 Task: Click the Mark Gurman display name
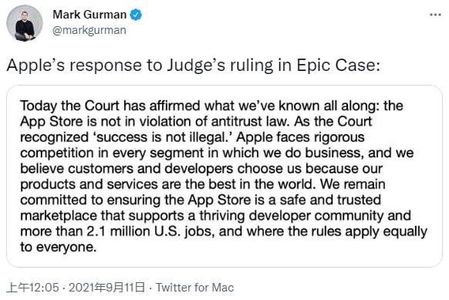(89, 15)
